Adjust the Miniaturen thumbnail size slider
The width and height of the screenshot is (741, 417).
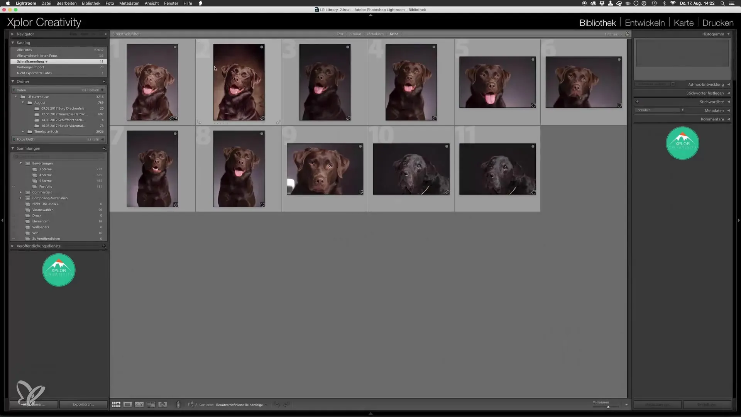[608, 407]
